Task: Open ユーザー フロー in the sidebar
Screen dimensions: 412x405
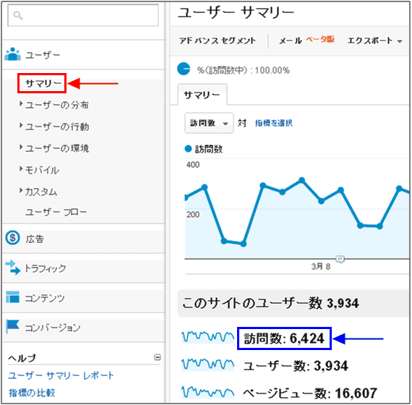Action: [56, 212]
